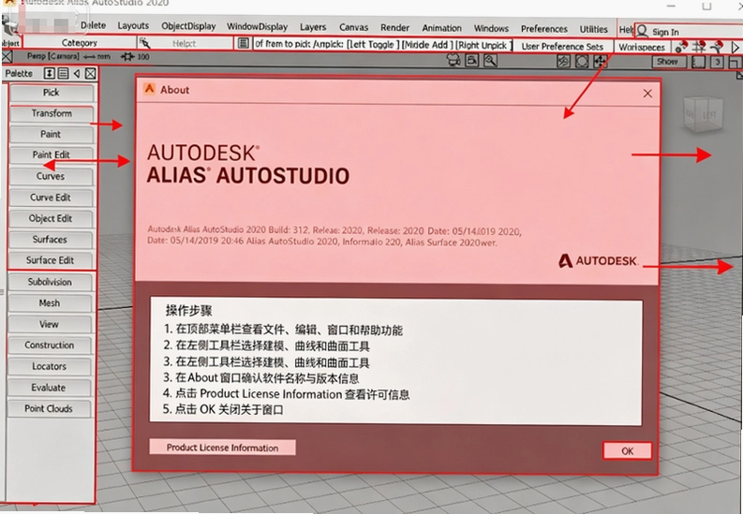The image size is (743, 514).
Task: Open the Evaluate palette tab
Action: 50,388
